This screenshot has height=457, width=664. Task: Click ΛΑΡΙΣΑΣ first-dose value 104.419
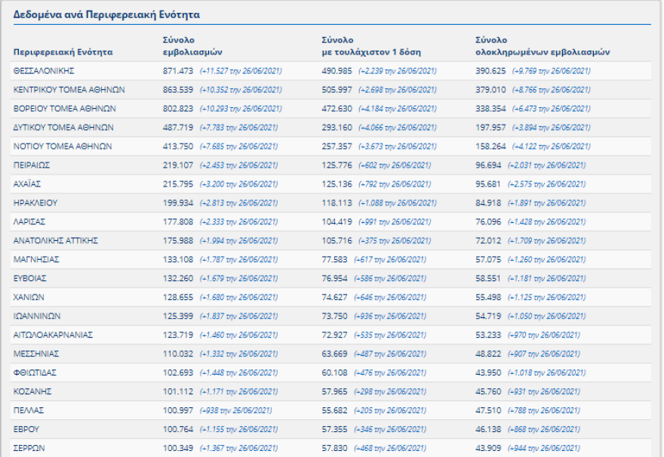(x=338, y=222)
